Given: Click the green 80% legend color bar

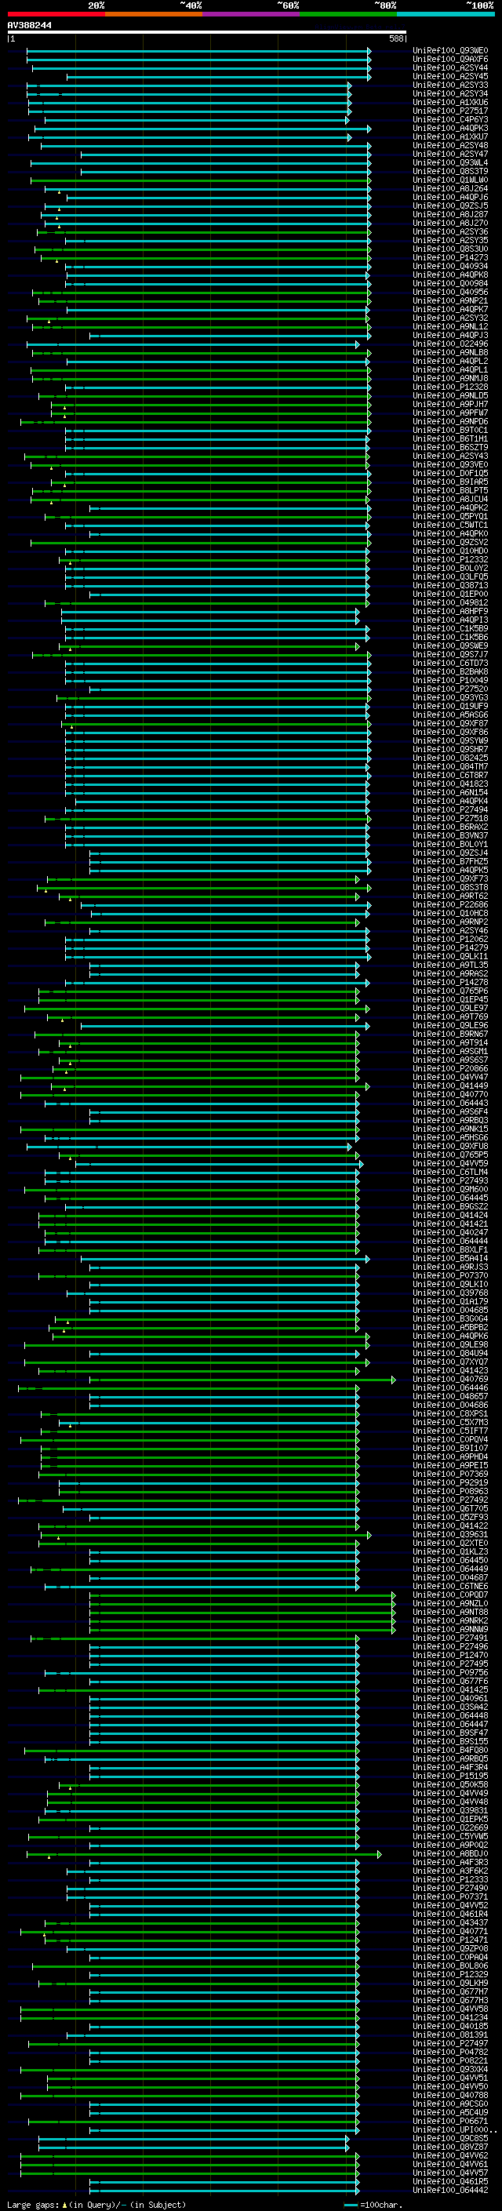Looking at the screenshot, I should (348, 14).
